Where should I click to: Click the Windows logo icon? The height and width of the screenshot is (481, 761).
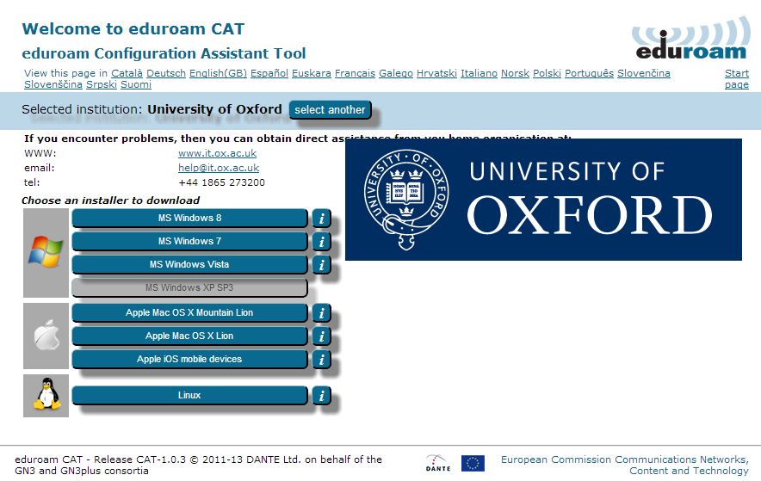pos(46,252)
